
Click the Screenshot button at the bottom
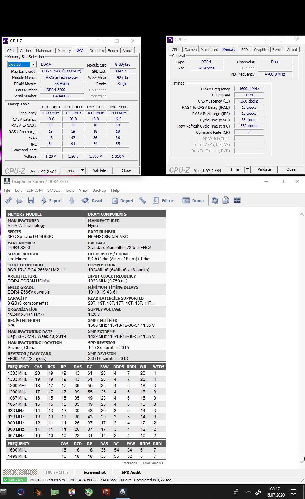point(95,472)
